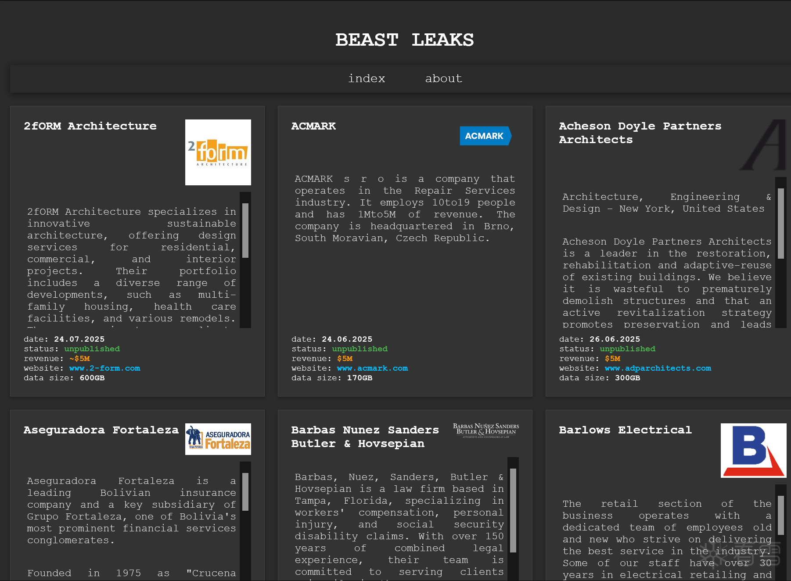The width and height of the screenshot is (791, 581).
Task: Click the $5M revenue on ACMARK card
Action: click(345, 358)
